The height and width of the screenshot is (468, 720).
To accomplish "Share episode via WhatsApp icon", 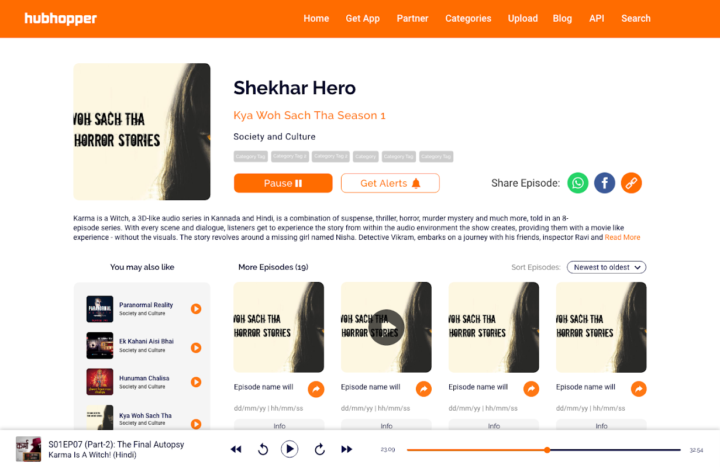I will pyautogui.click(x=578, y=183).
